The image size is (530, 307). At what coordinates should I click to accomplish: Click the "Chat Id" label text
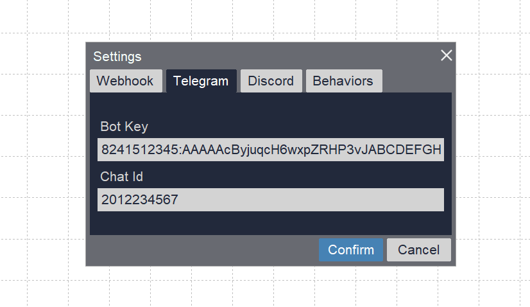coord(123,176)
